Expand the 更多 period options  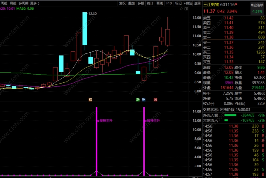(35, 3)
